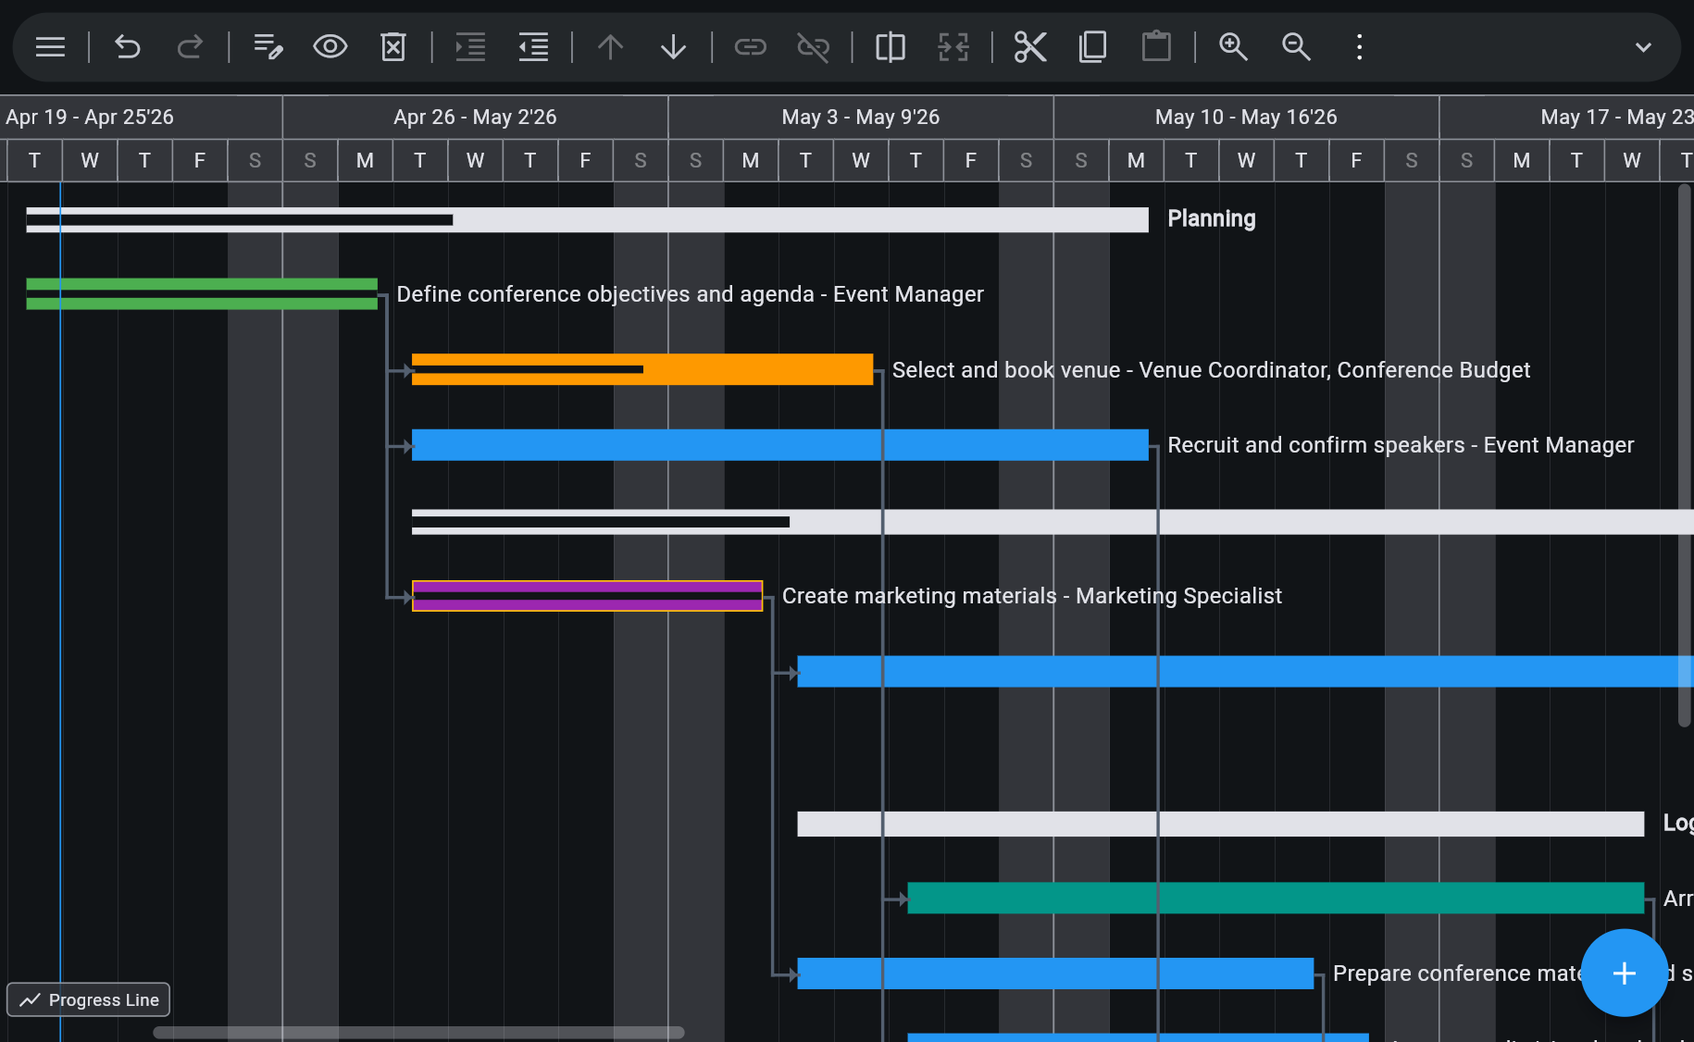Screen dimensions: 1694x1042
Task: Open the hamburger menu
Action: click(49, 46)
